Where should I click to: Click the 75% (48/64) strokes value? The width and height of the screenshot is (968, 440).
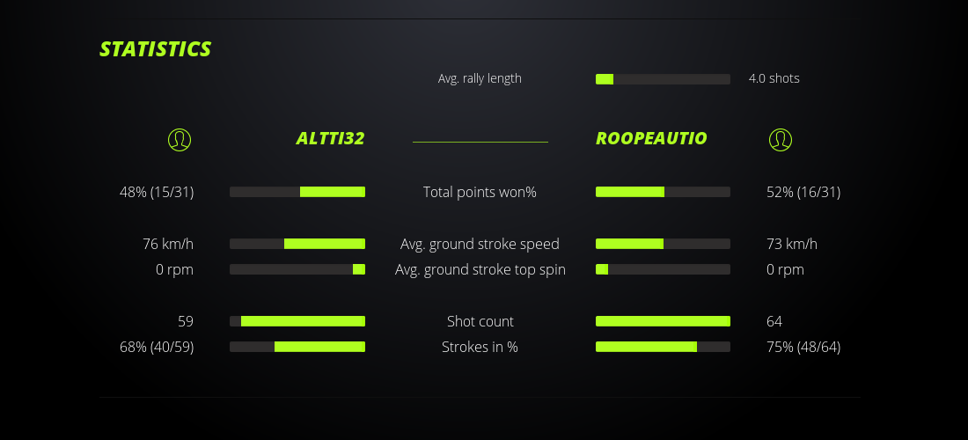pos(803,347)
